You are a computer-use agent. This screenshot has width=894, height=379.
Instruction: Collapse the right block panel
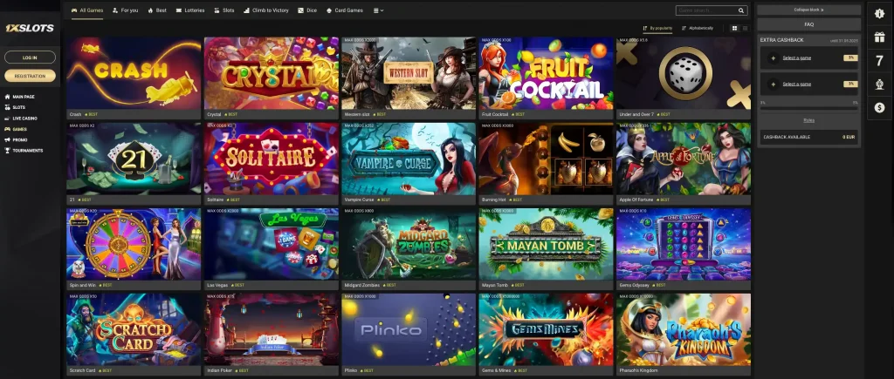(x=808, y=10)
